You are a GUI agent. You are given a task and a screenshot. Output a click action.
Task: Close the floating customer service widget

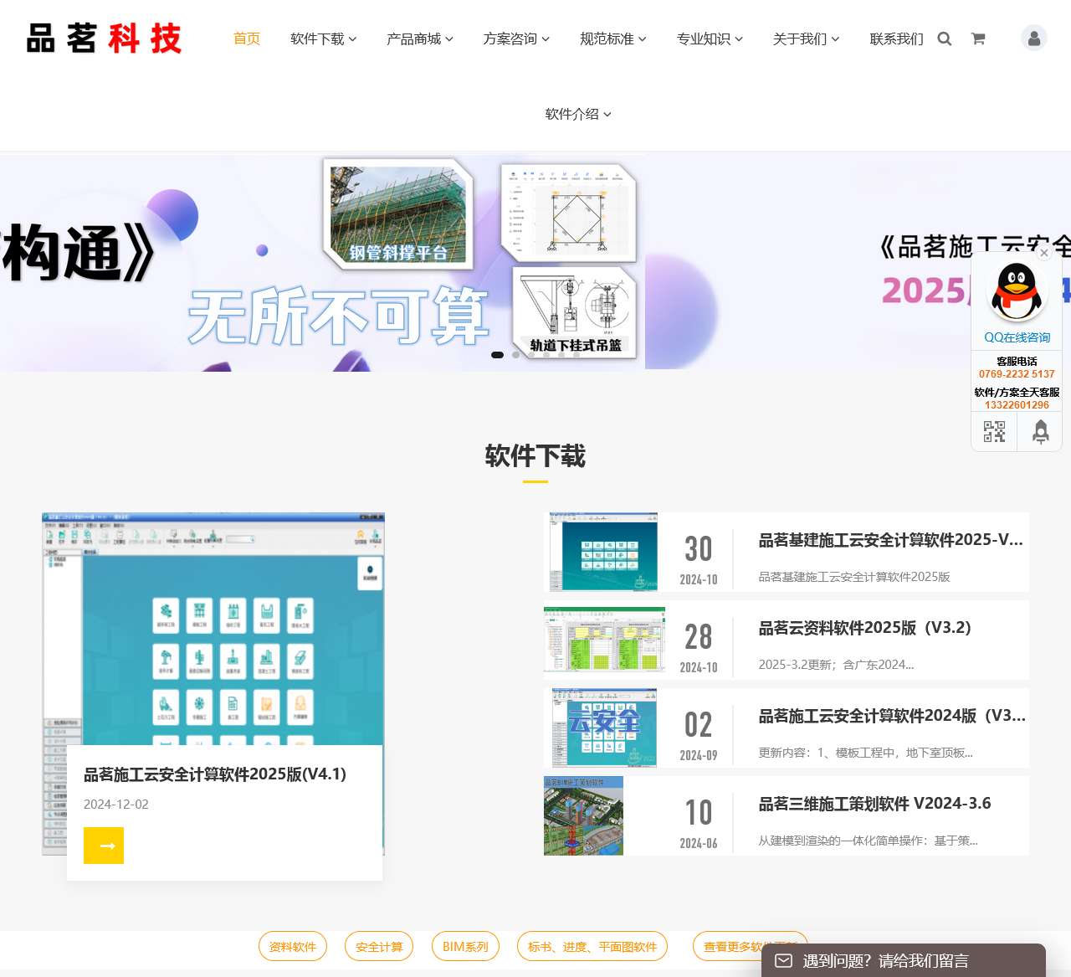[x=1044, y=253]
